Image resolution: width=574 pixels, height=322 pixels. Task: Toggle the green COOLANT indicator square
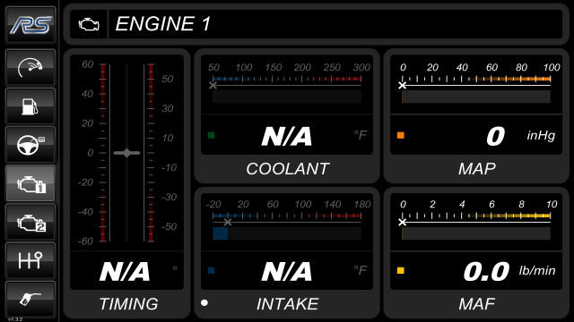212,135
